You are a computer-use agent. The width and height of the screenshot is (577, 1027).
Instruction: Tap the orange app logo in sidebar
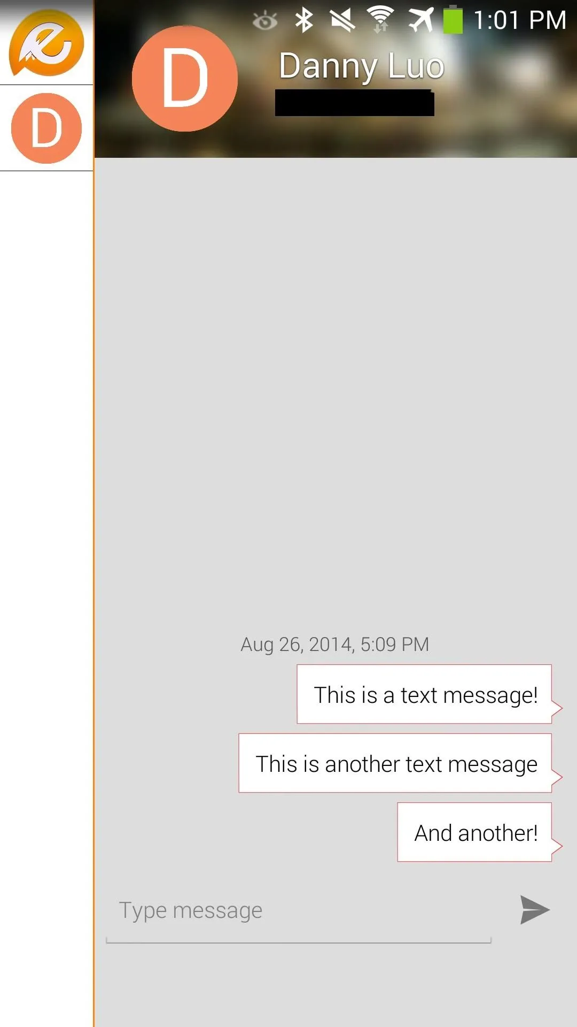click(46, 43)
